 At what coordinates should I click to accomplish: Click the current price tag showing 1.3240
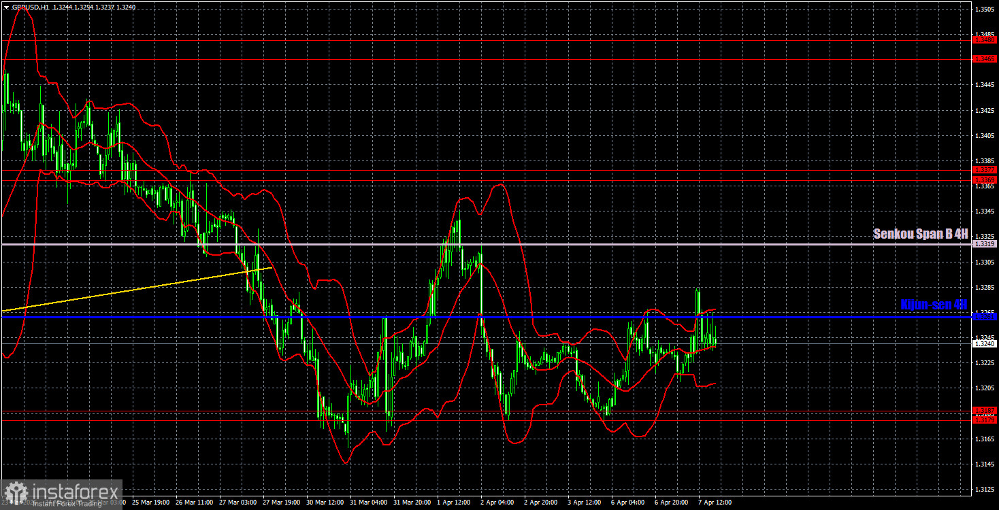tap(985, 343)
